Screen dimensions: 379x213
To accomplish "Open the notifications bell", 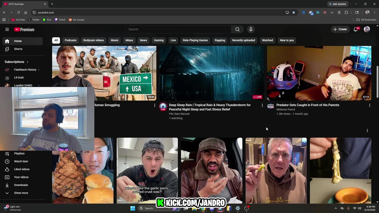I will coord(356,29).
